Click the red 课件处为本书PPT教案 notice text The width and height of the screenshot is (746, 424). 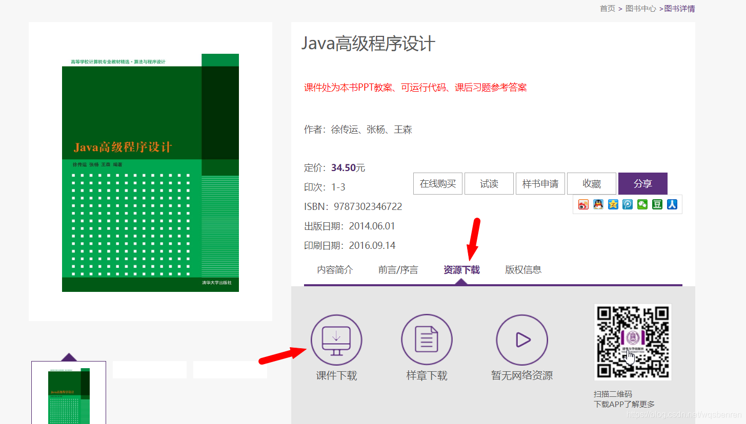(x=415, y=87)
